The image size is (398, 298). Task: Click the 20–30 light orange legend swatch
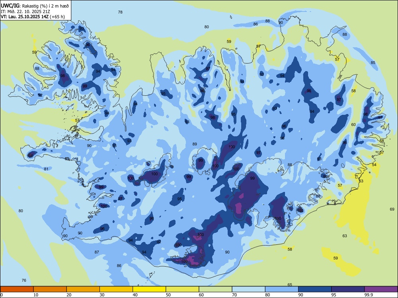83,289
